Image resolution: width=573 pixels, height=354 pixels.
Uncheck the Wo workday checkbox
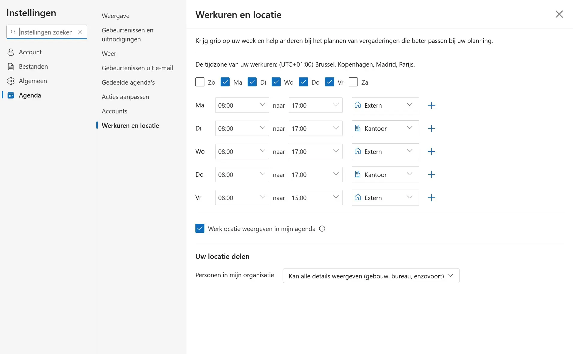[x=276, y=82]
